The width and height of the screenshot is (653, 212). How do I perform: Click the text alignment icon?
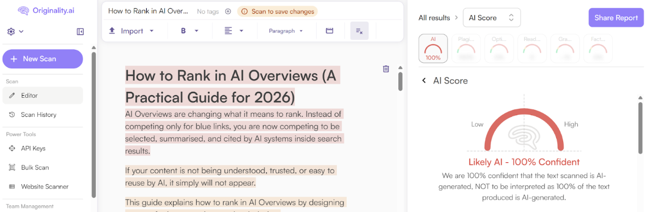(228, 31)
